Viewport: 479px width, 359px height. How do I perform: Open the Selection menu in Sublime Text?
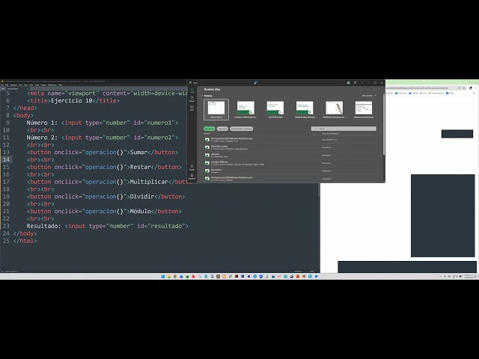point(13,85)
